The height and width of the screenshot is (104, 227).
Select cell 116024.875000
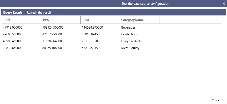coord(92,28)
